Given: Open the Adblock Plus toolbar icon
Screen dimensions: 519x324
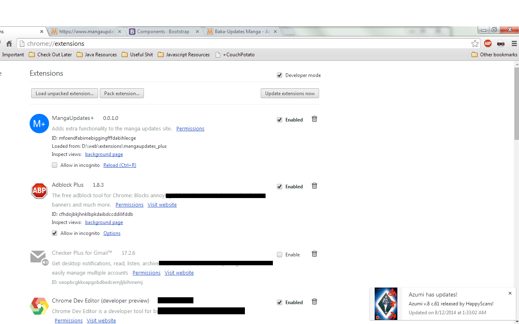Looking at the screenshot, I should [488, 44].
